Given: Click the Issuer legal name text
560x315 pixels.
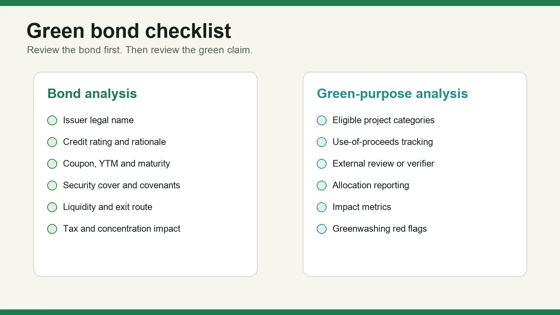Looking at the screenshot, I should (x=98, y=120).
